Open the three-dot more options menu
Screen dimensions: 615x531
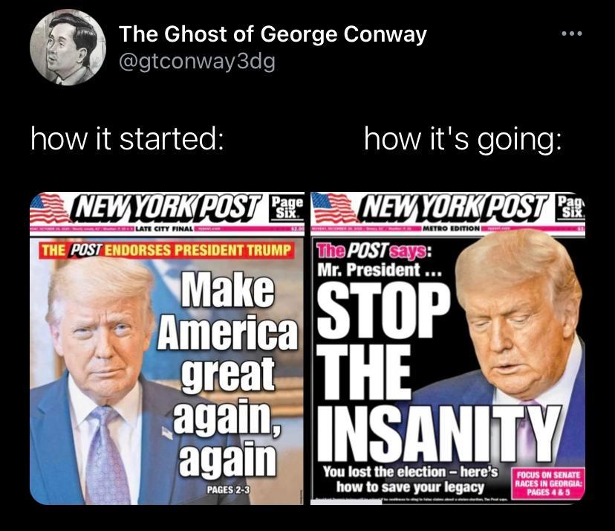[572, 34]
